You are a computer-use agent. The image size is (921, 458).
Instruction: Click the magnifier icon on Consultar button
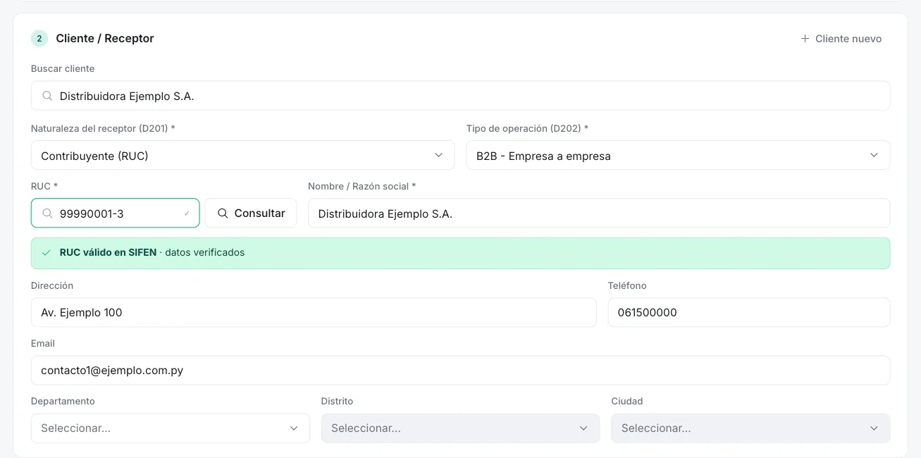point(223,213)
